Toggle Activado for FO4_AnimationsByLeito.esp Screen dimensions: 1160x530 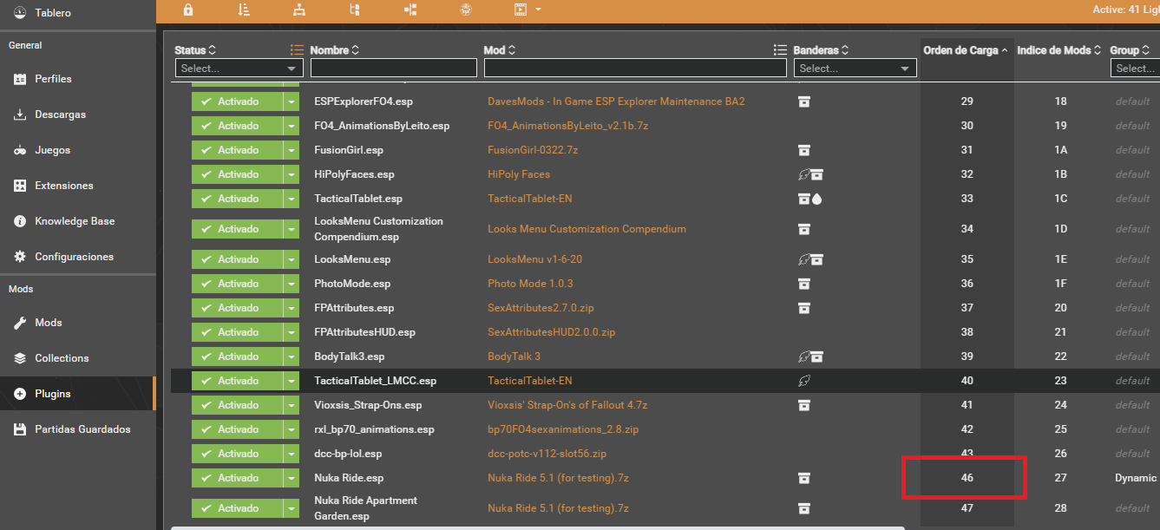tap(236, 126)
